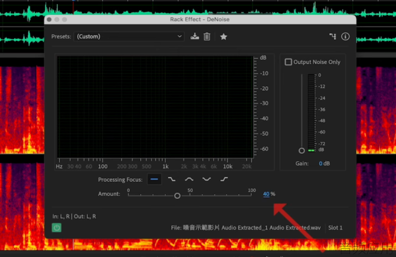Delete the current preset via trash icon
The image size is (396, 257).
click(207, 37)
